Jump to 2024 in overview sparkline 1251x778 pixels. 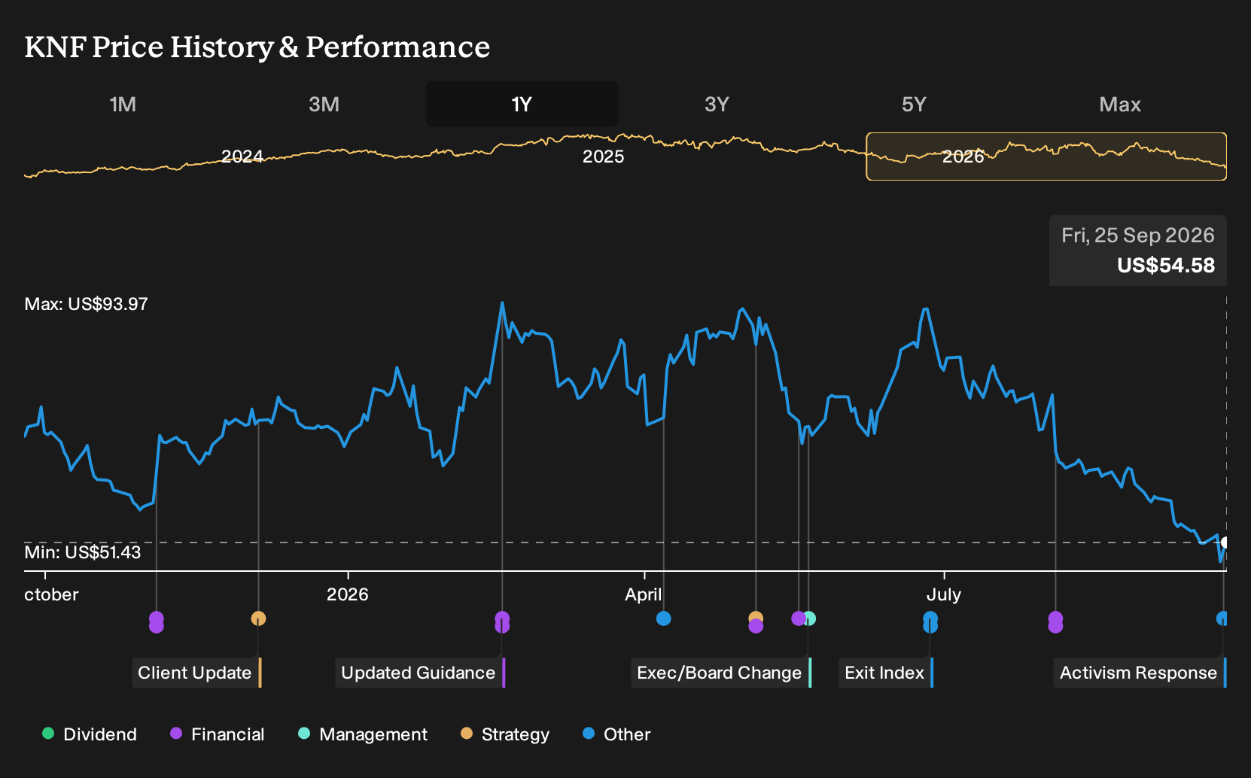click(242, 157)
